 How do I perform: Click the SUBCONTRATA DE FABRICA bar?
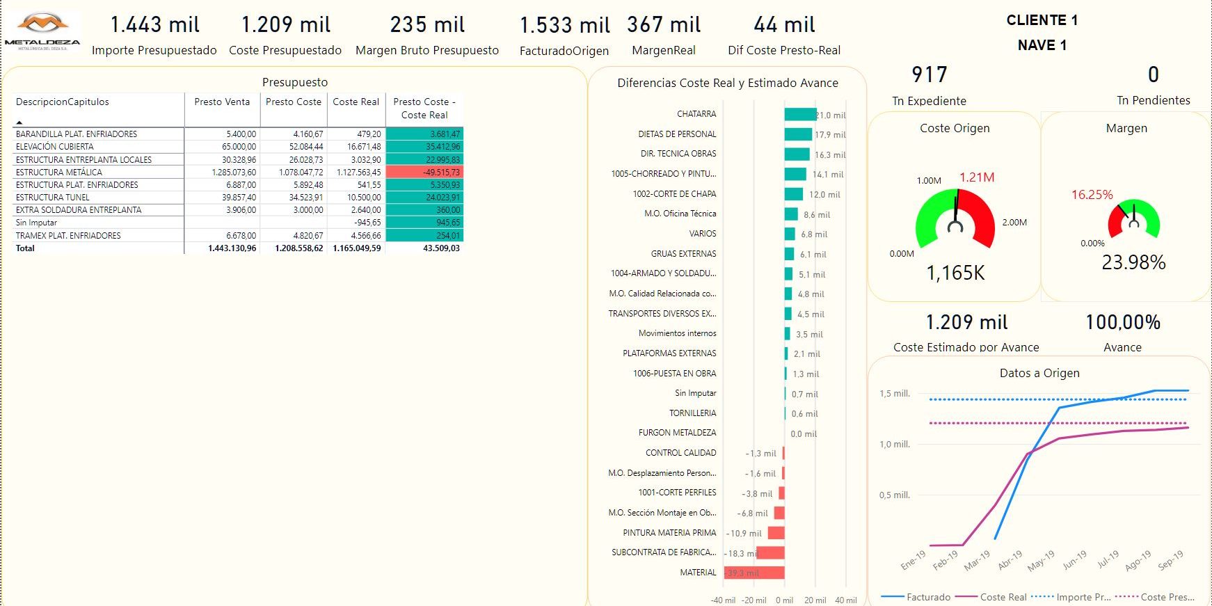click(771, 553)
